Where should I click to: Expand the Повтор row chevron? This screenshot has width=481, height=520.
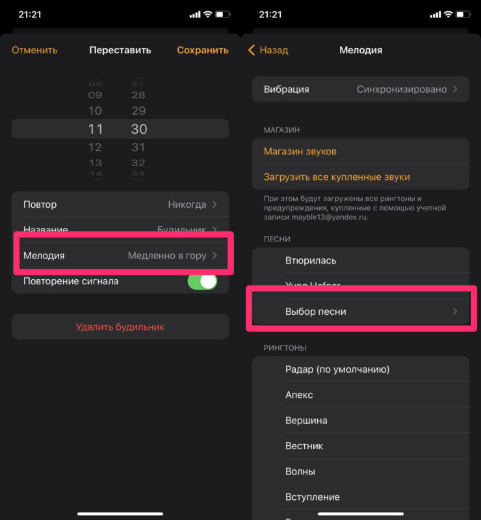(x=214, y=204)
